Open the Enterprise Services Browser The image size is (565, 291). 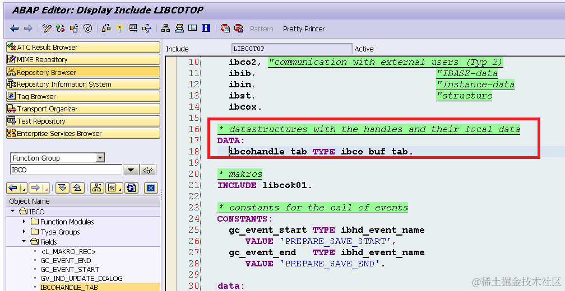(x=83, y=133)
